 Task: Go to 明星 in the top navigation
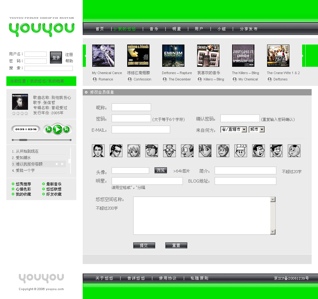click(176, 29)
